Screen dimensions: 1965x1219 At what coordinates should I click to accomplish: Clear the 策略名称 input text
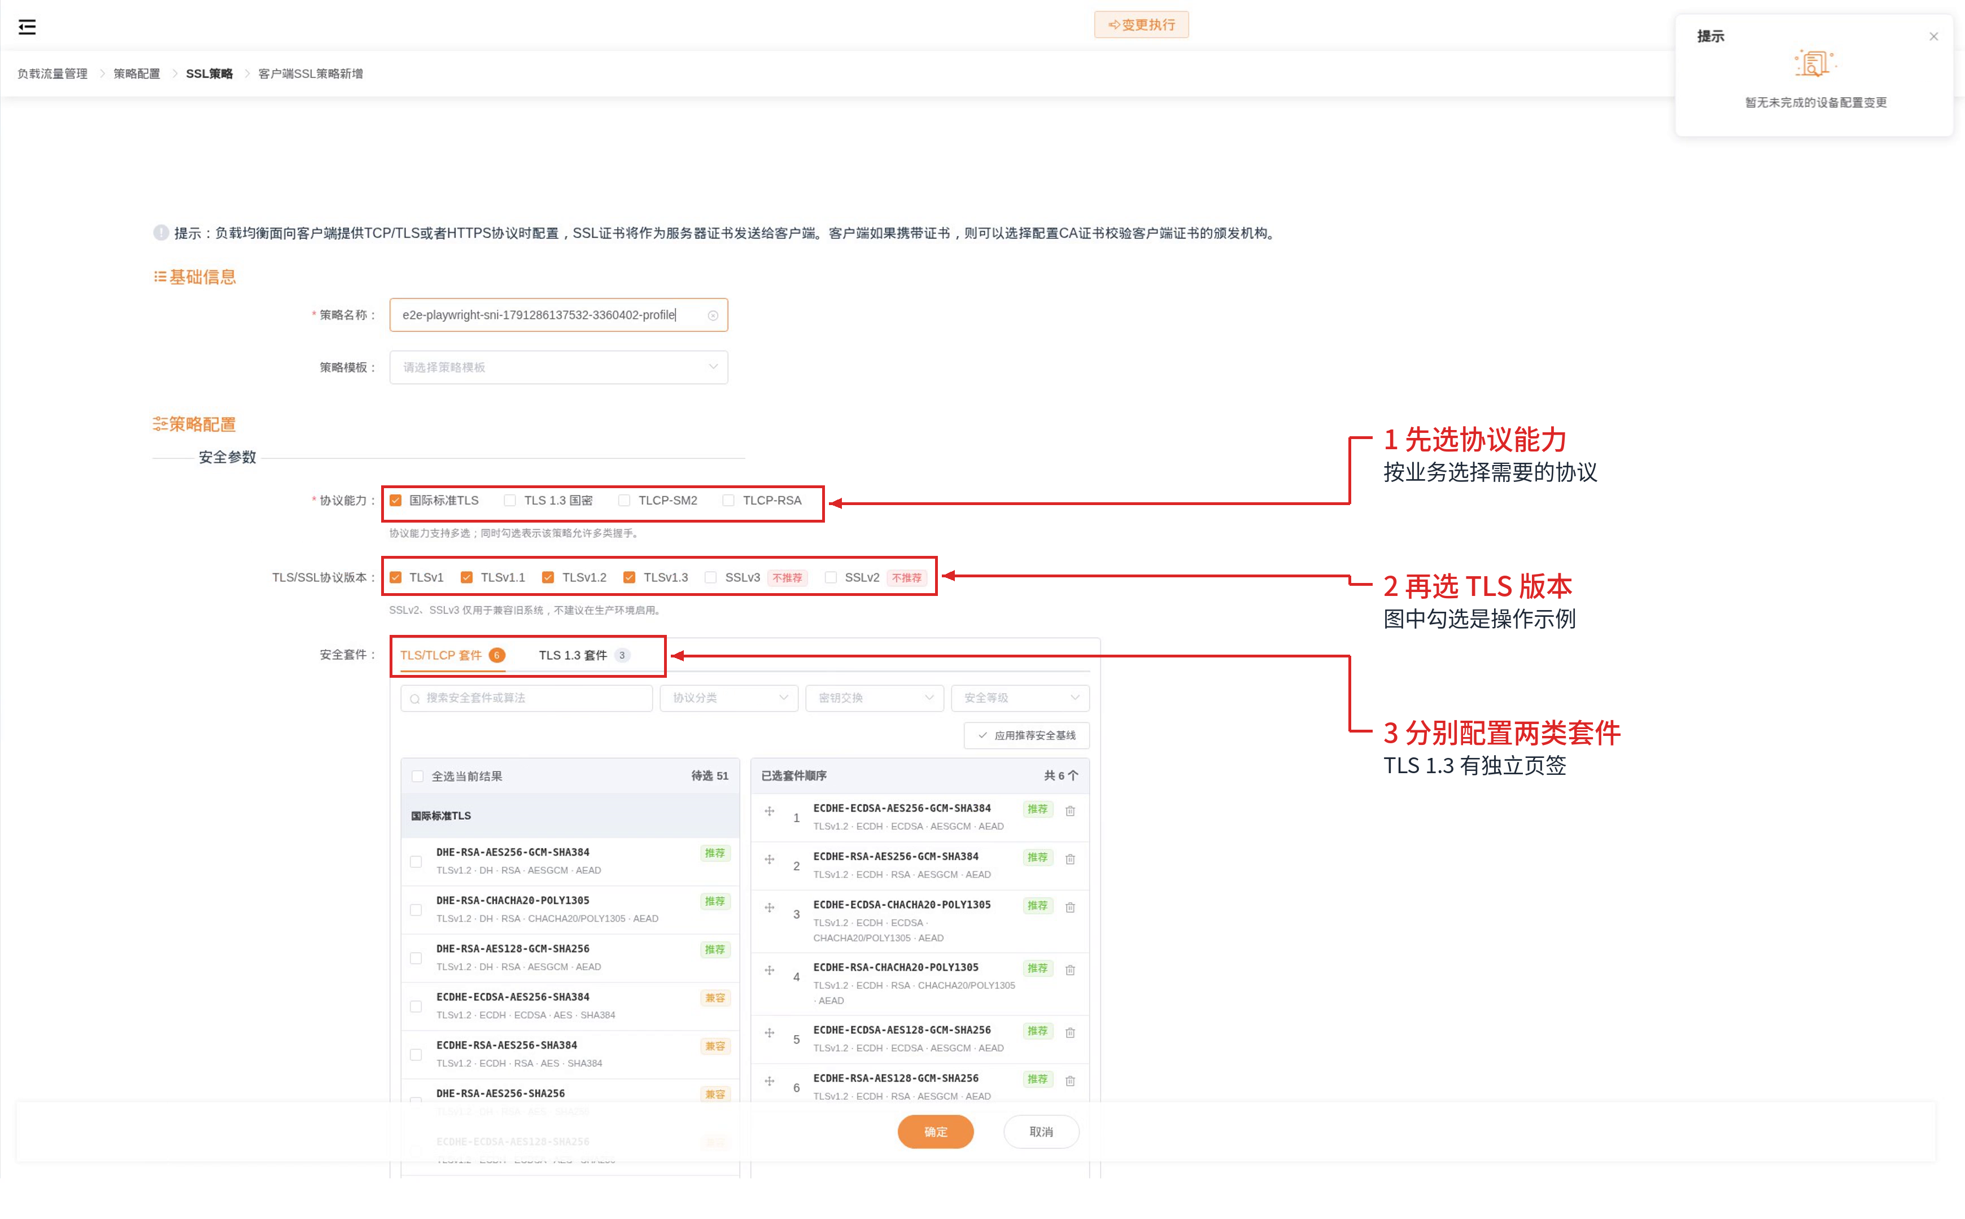point(712,315)
